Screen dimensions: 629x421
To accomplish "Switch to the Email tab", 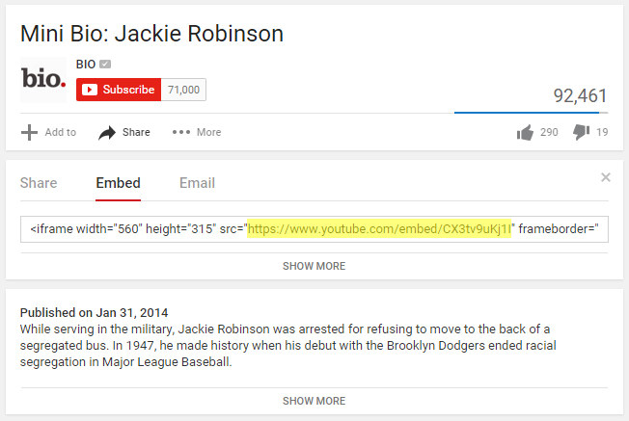I will coord(197,183).
